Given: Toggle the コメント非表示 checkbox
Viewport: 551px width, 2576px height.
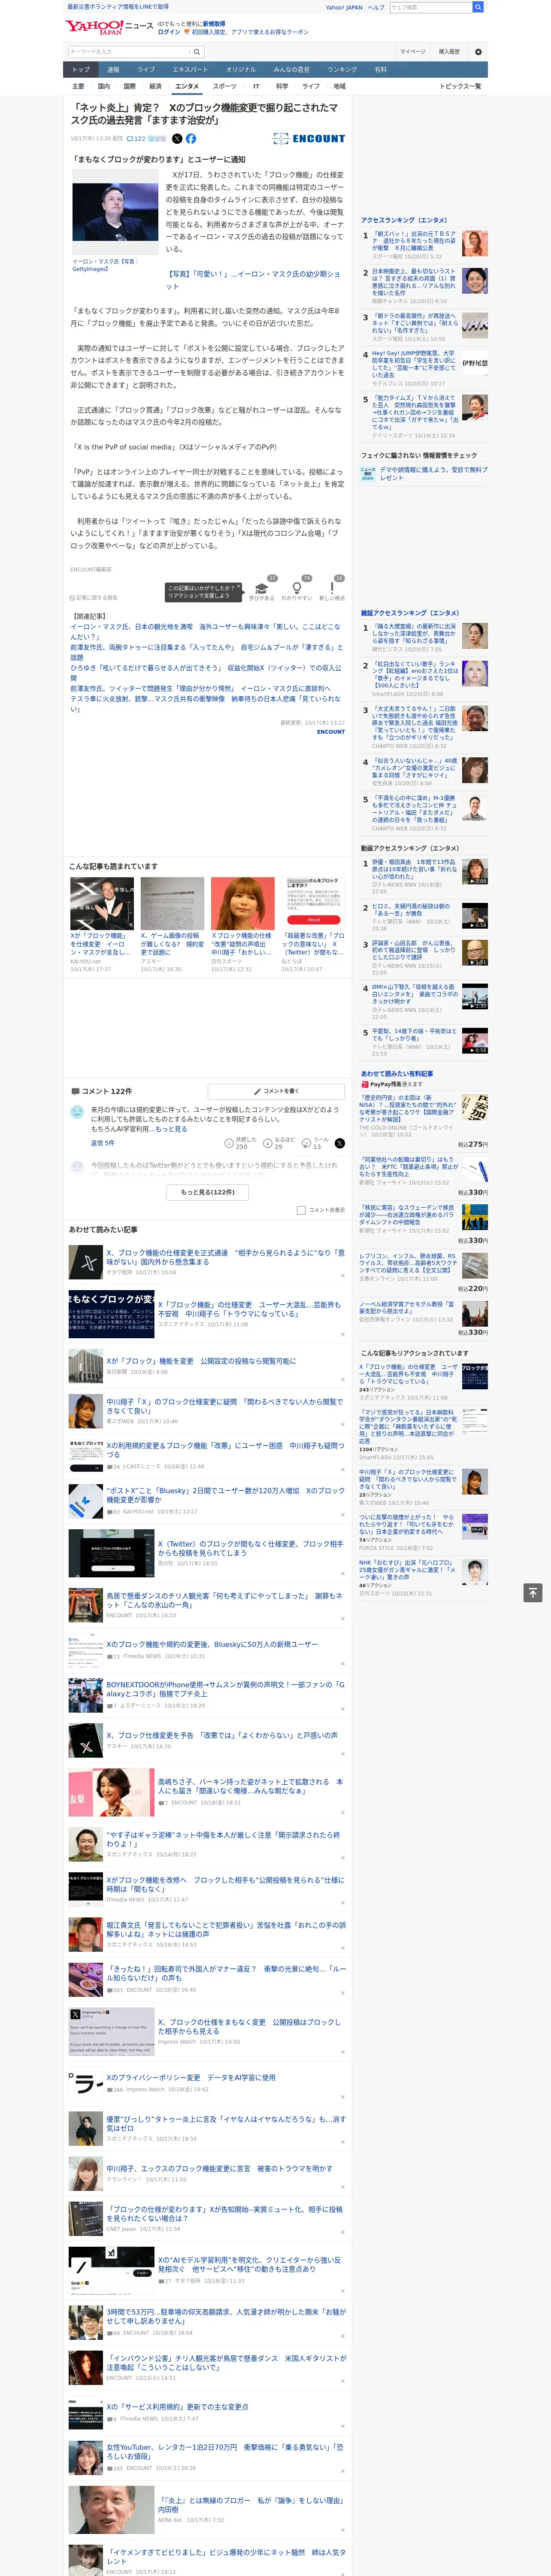Looking at the screenshot, I should click(301, 1210).
